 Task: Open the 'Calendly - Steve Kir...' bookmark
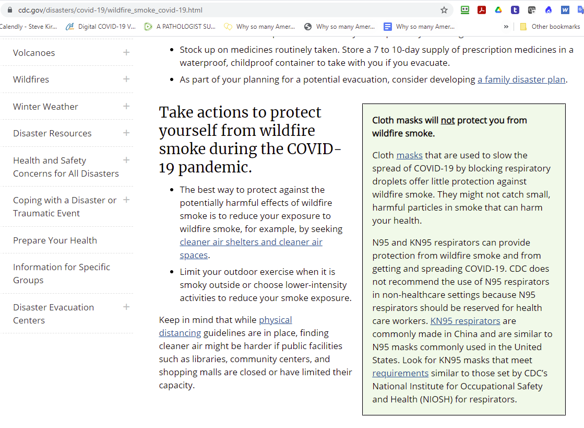point(29,27)
